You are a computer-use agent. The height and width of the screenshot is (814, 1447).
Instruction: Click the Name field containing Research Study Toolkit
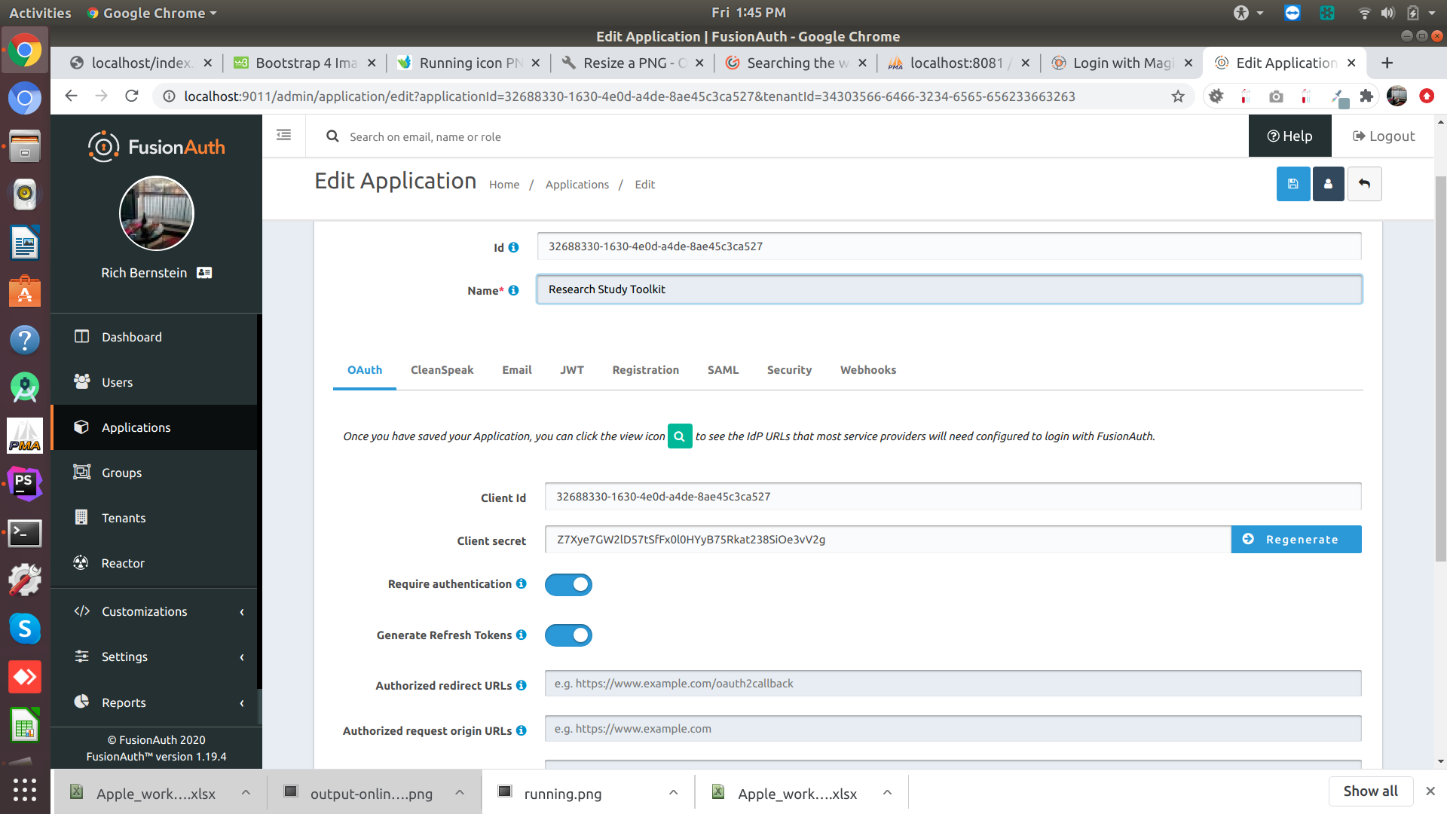tap(949, 289)
